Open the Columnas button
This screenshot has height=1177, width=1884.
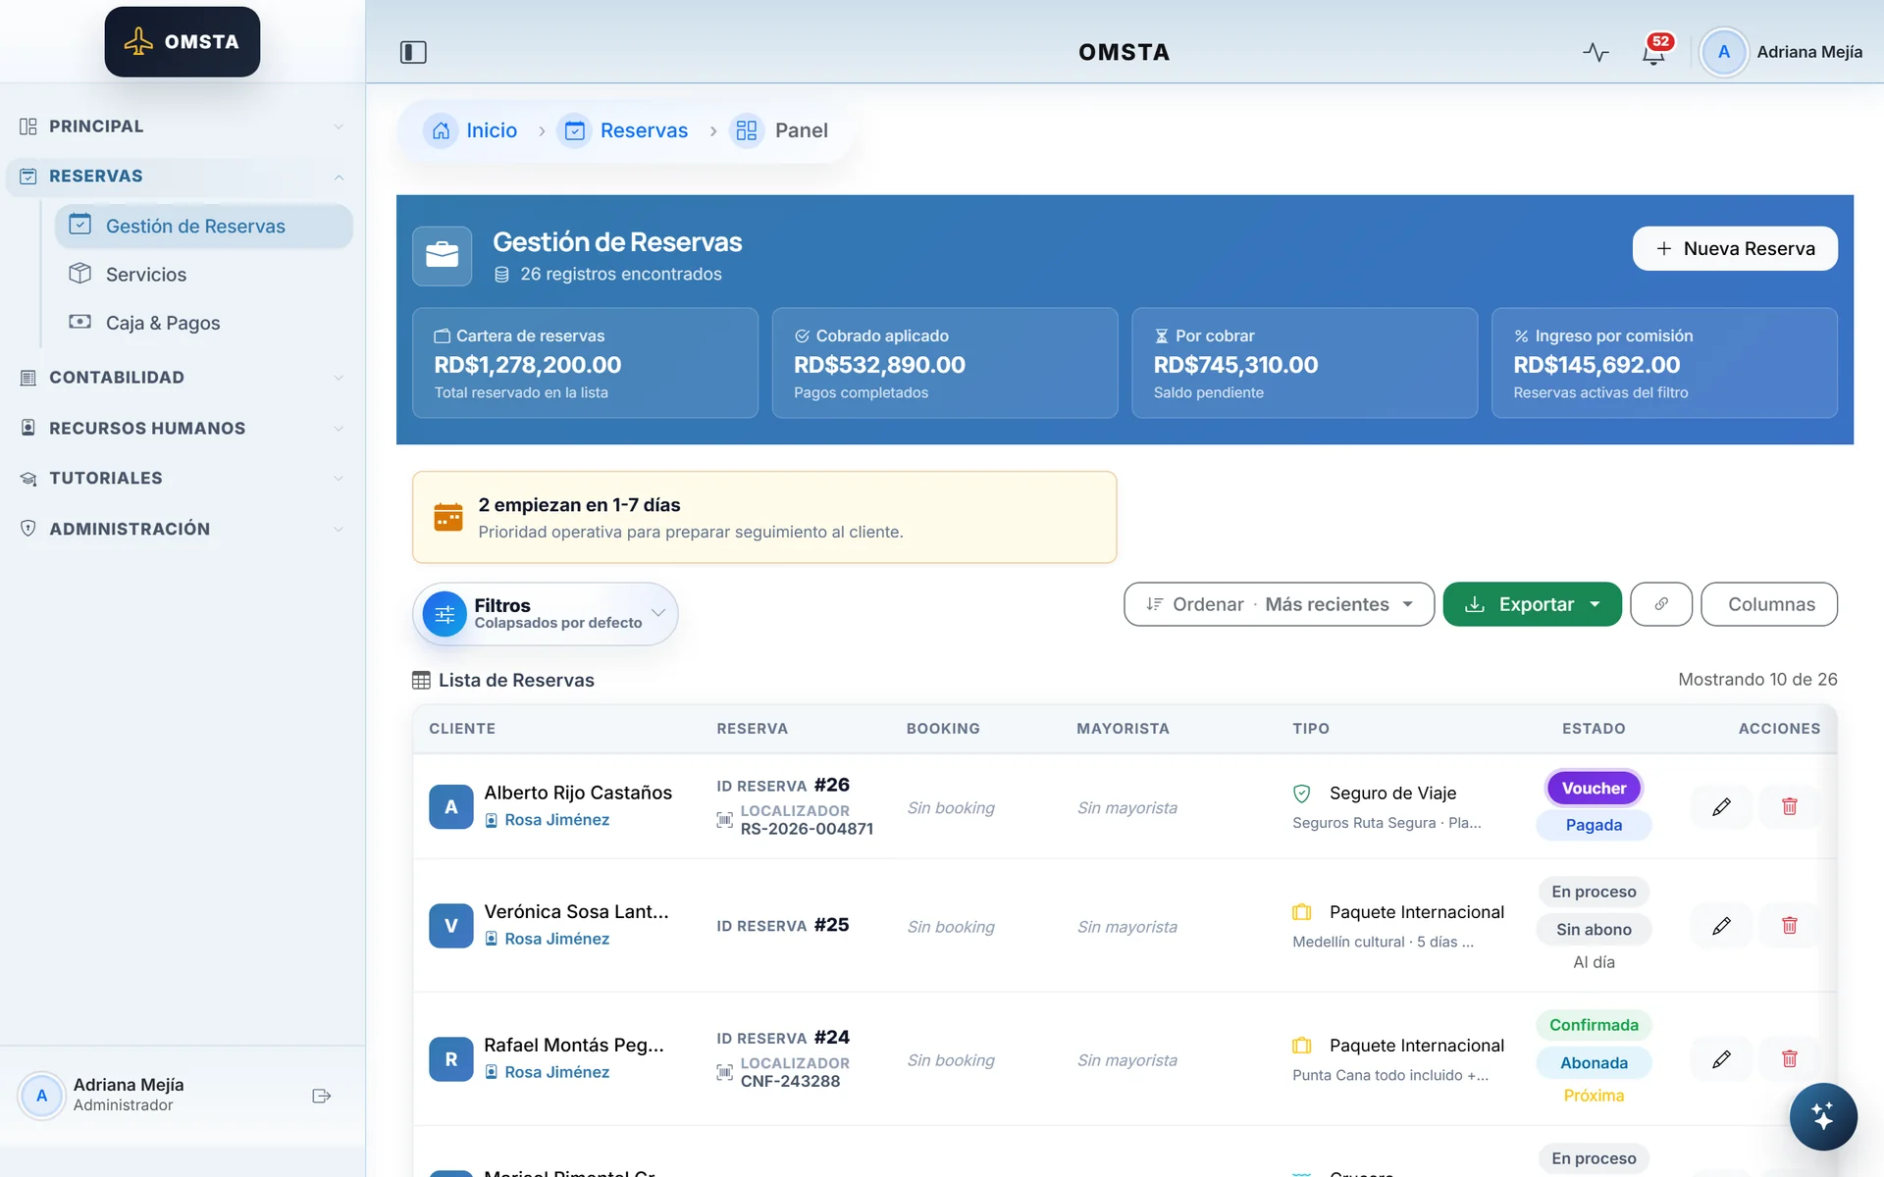click(x=1769, y=604)
